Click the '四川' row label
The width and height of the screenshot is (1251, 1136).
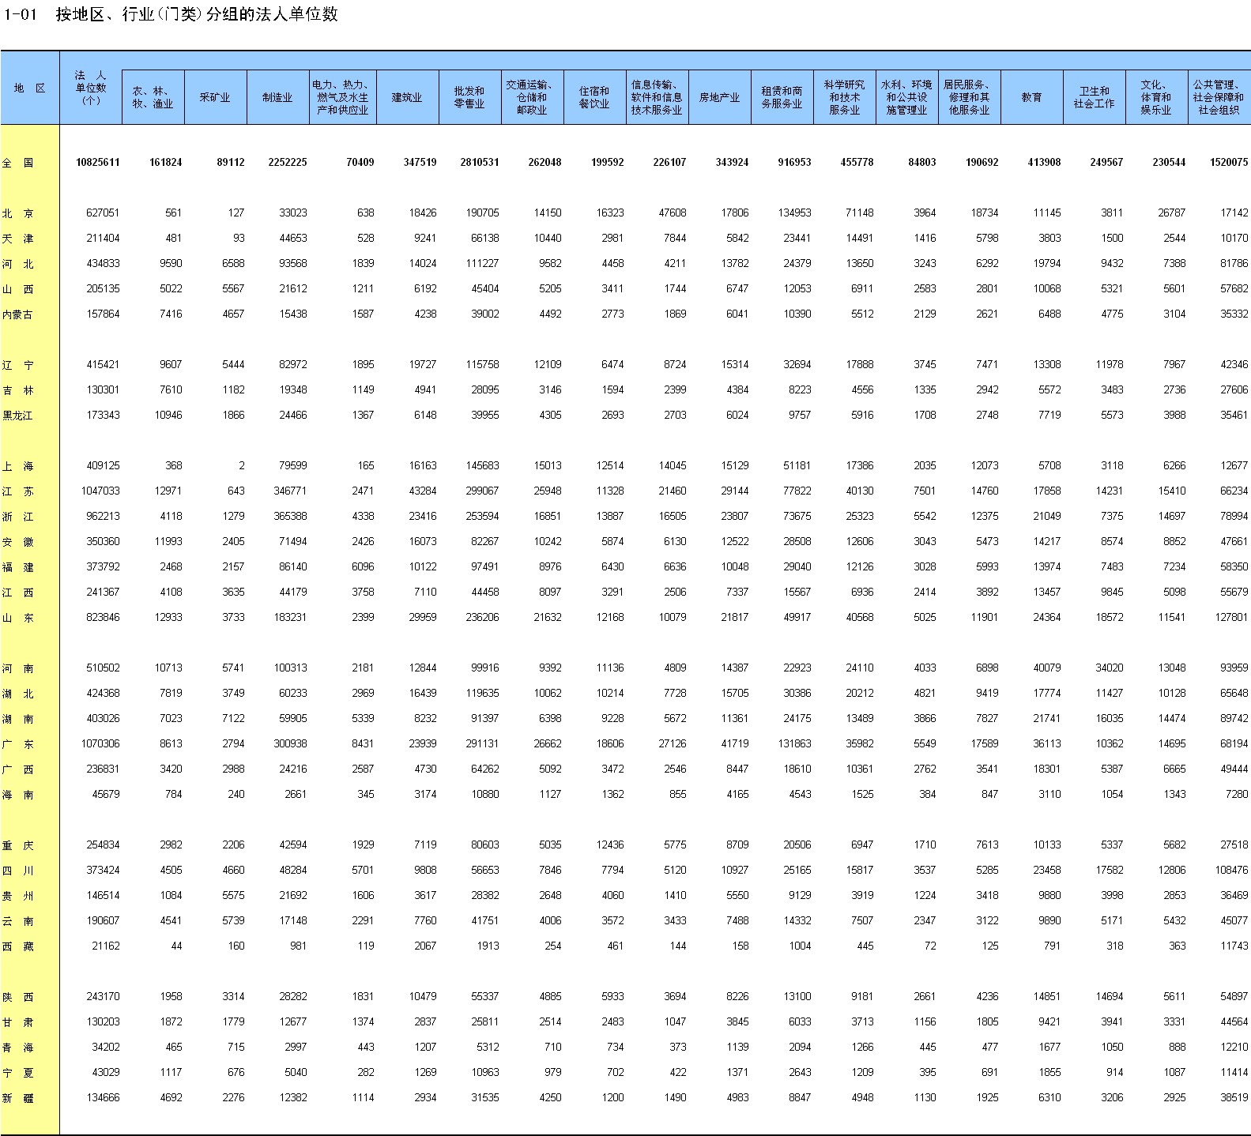pyautogui.click(x=17, y=871)
